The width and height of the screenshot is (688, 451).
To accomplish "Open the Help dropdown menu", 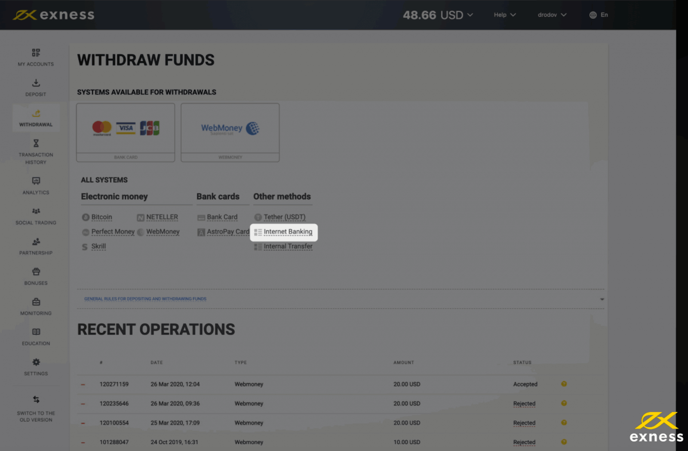I will click(504, 15).
